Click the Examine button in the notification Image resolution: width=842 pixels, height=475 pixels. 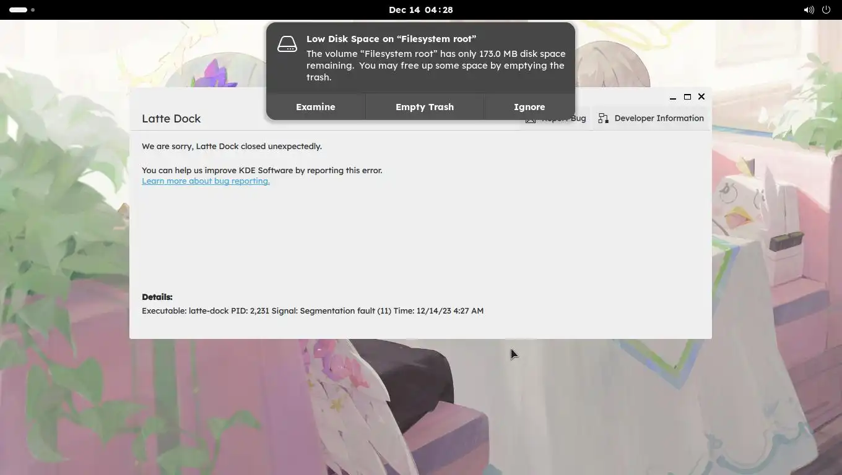click(316, 107)
